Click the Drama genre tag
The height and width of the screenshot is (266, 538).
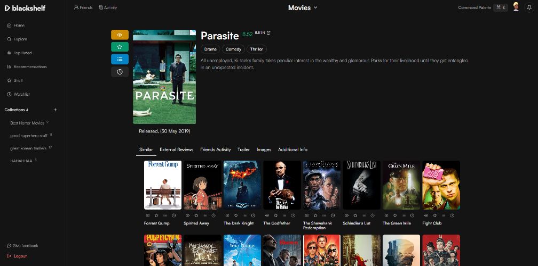[210, 49]
